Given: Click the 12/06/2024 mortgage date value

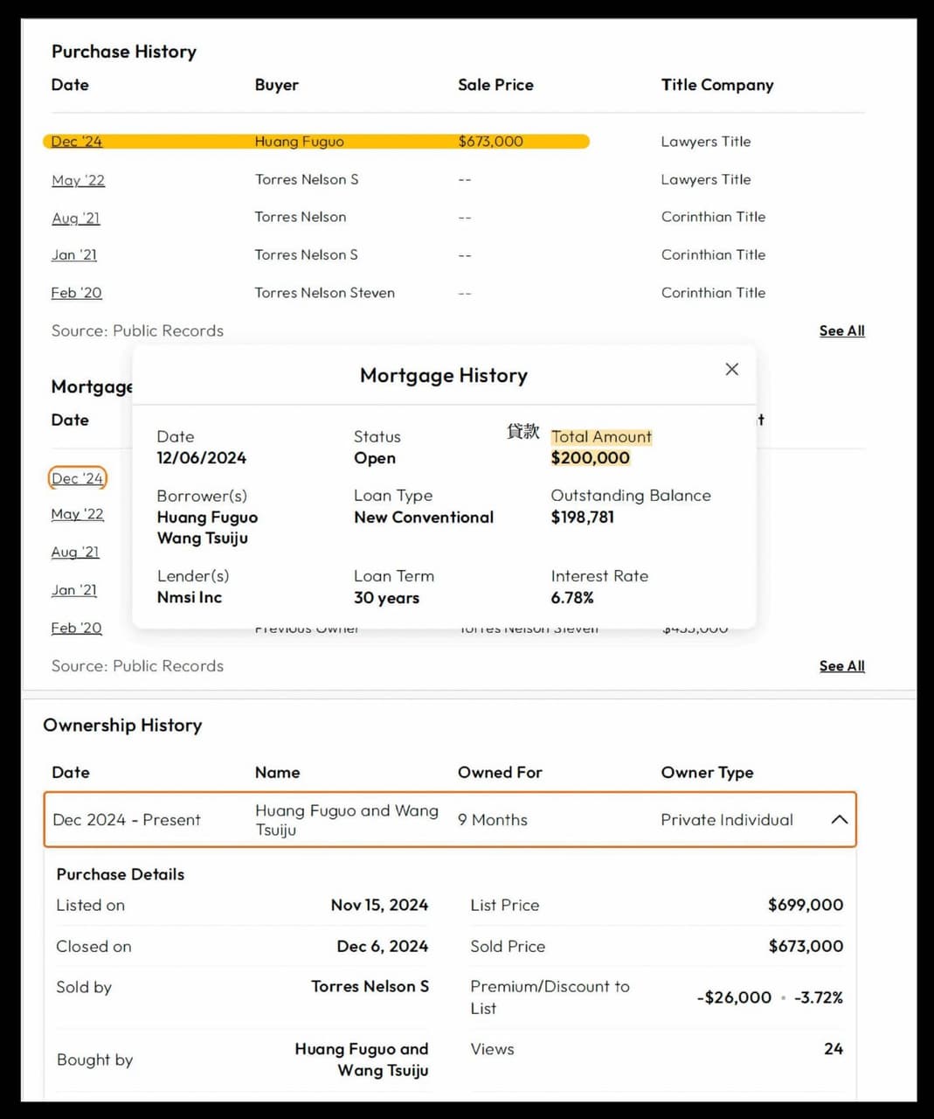Looking at the screenshot, I should click(201, 458).
